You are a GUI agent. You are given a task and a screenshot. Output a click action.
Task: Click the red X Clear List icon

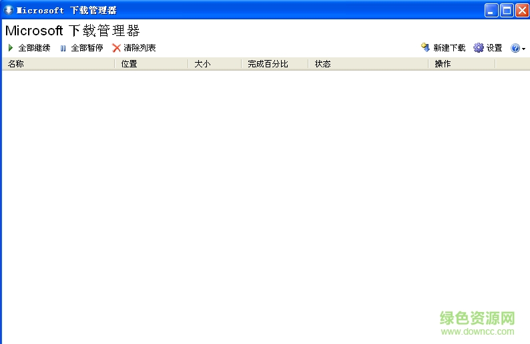pyautogui.click(x=116, y=48)
